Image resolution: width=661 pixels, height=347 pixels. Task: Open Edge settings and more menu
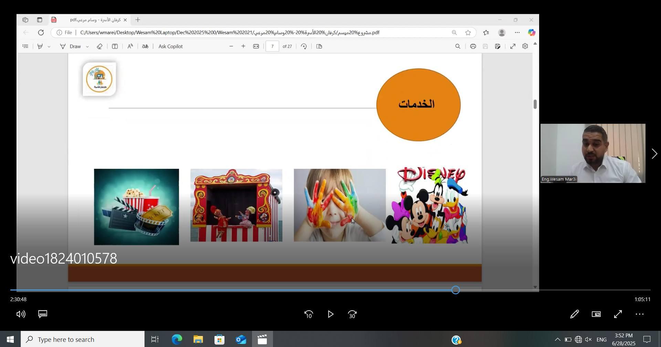tap(517, 32)
